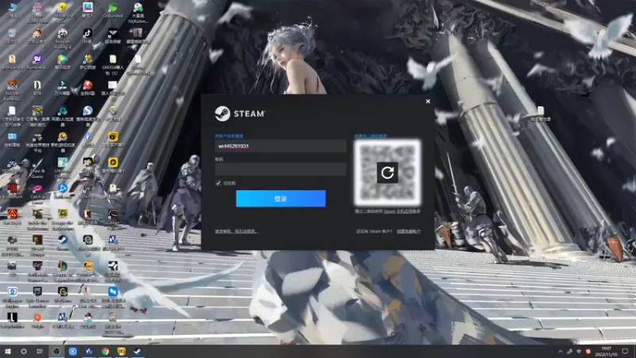Open the Tencent Video desktop shortcut
The height and width of the screenshot is (358, 636).
coord(63,62)
